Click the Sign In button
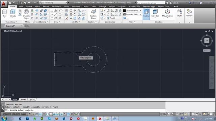 pyautogui.click(x=174, y=3)
